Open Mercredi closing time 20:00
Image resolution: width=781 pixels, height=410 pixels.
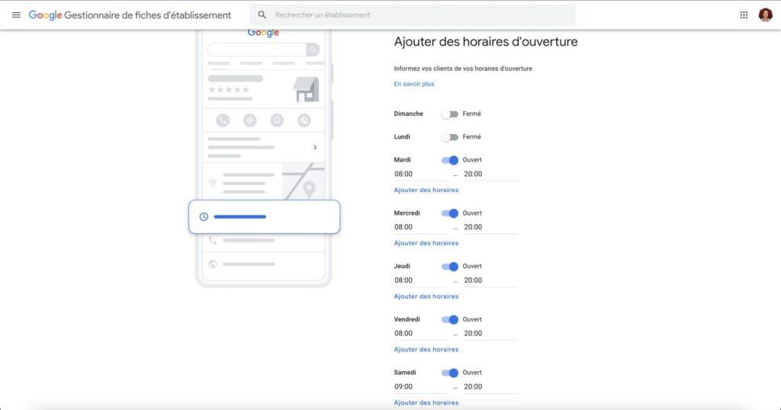click(x=490, y=227)
